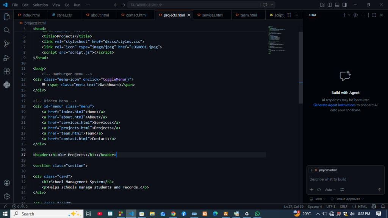The image size is (388, 218).
Task: Open the Selection menu
Action: (x=40, y=5)
